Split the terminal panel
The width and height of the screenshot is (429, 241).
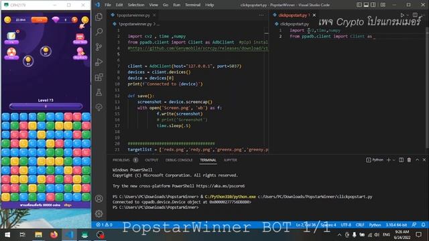click(401, 160)
